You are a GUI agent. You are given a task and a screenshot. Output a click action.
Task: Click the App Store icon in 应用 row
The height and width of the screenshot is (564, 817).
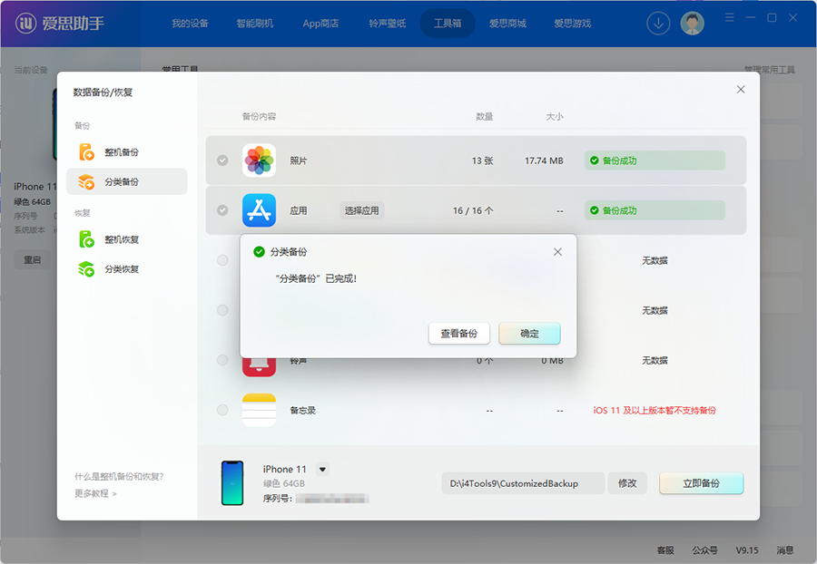[259, 210]
